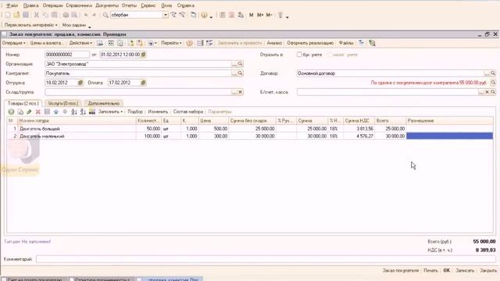Open the Документы menu

pyautogui.click(x=107, y=5)
